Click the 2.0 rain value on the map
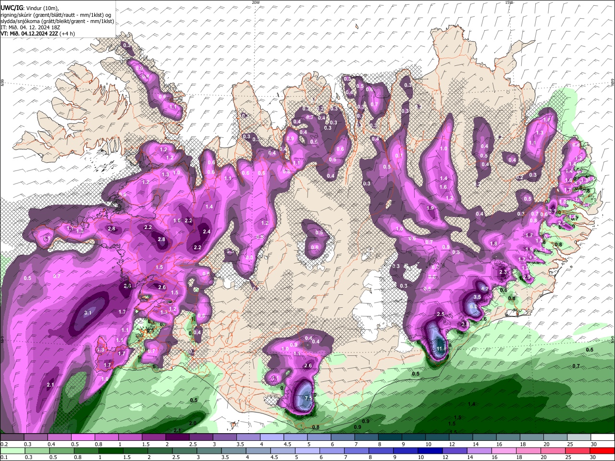Image resolution: width=615 pixels, height=461 pixels. (x=193, y=423)
